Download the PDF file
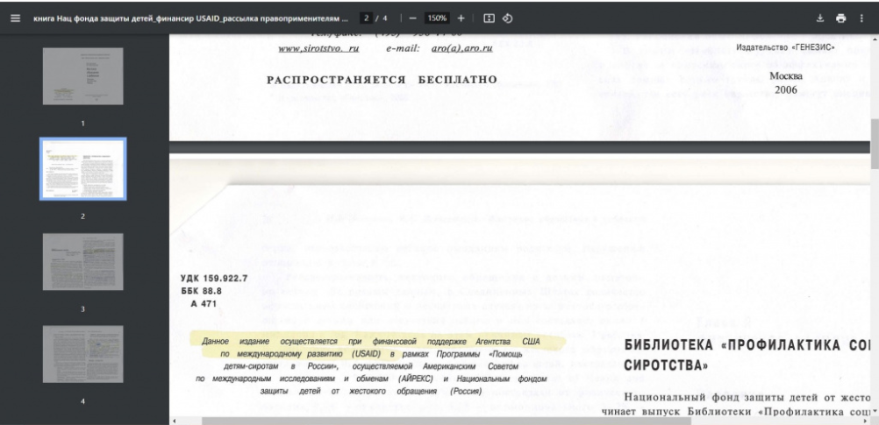This screenshot has width=879, height=425. (820, 18)
